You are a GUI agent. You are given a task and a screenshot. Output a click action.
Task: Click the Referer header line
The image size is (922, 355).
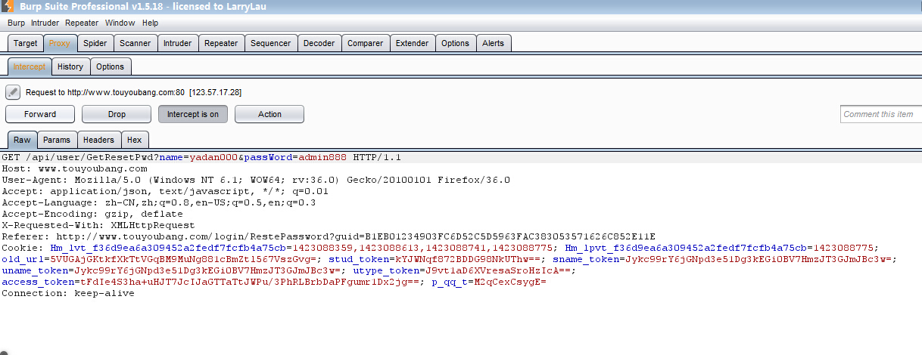tap(329, 236)
